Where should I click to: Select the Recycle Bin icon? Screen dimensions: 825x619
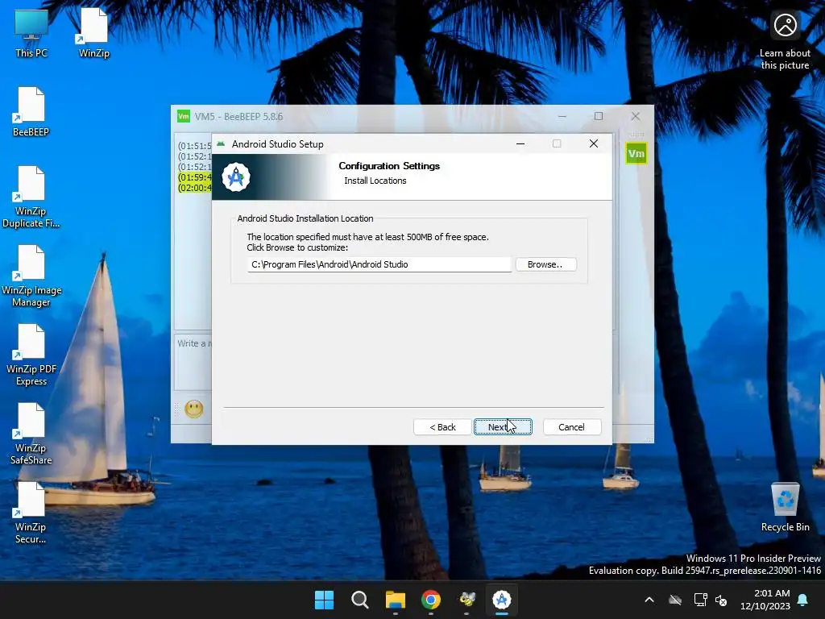click(785, 508)
